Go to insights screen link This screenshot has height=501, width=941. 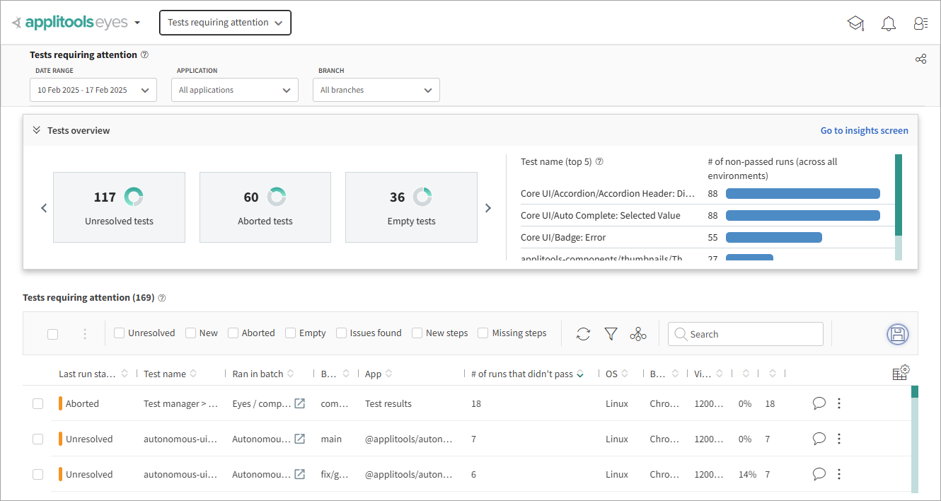(x=864, y=130)
